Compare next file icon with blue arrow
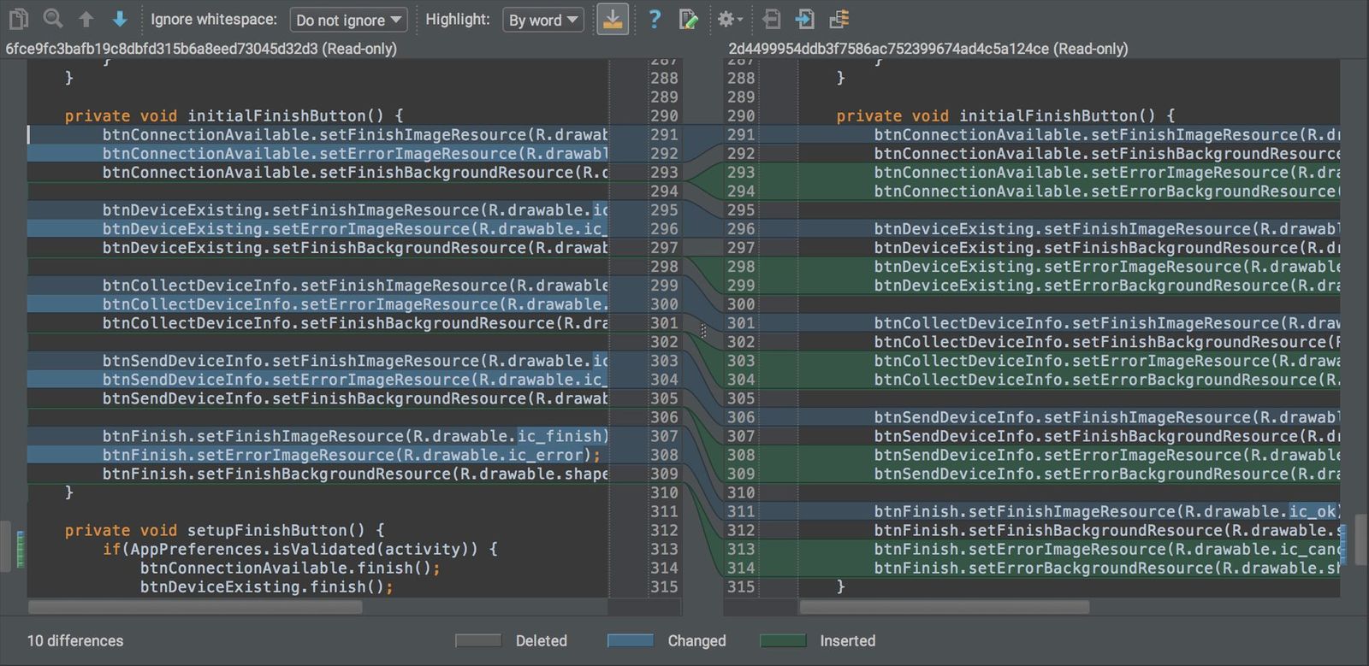 (x=804, y=19)
